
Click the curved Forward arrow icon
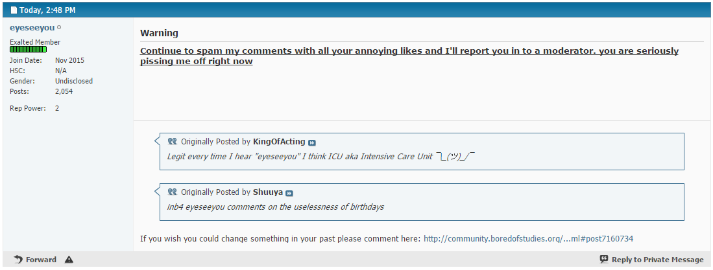(x=18, y=260)
